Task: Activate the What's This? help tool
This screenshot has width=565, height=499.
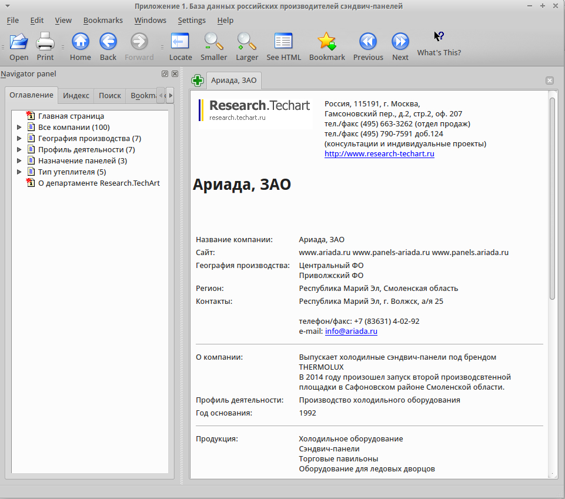Action: click(439, 36)
